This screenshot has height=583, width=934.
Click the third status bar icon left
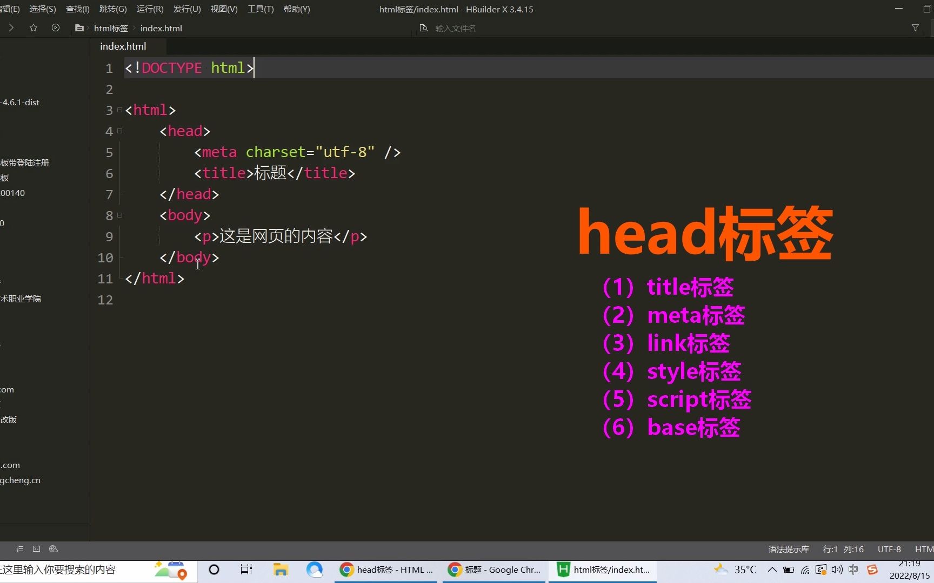point(53,549)
